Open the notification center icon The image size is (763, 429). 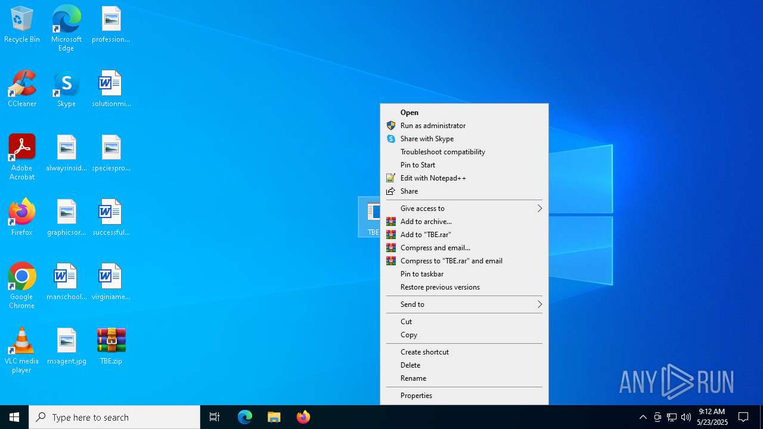pyautogui.click(x=743, y=417)
